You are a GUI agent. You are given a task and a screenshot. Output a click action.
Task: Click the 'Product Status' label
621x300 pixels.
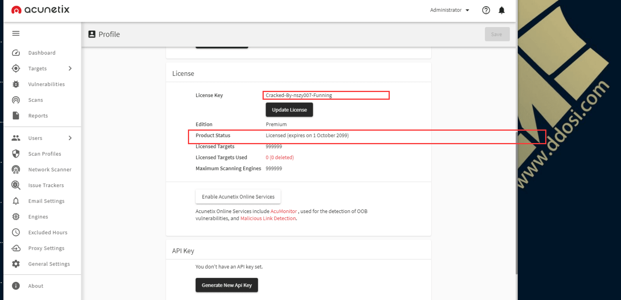point(213,136)
